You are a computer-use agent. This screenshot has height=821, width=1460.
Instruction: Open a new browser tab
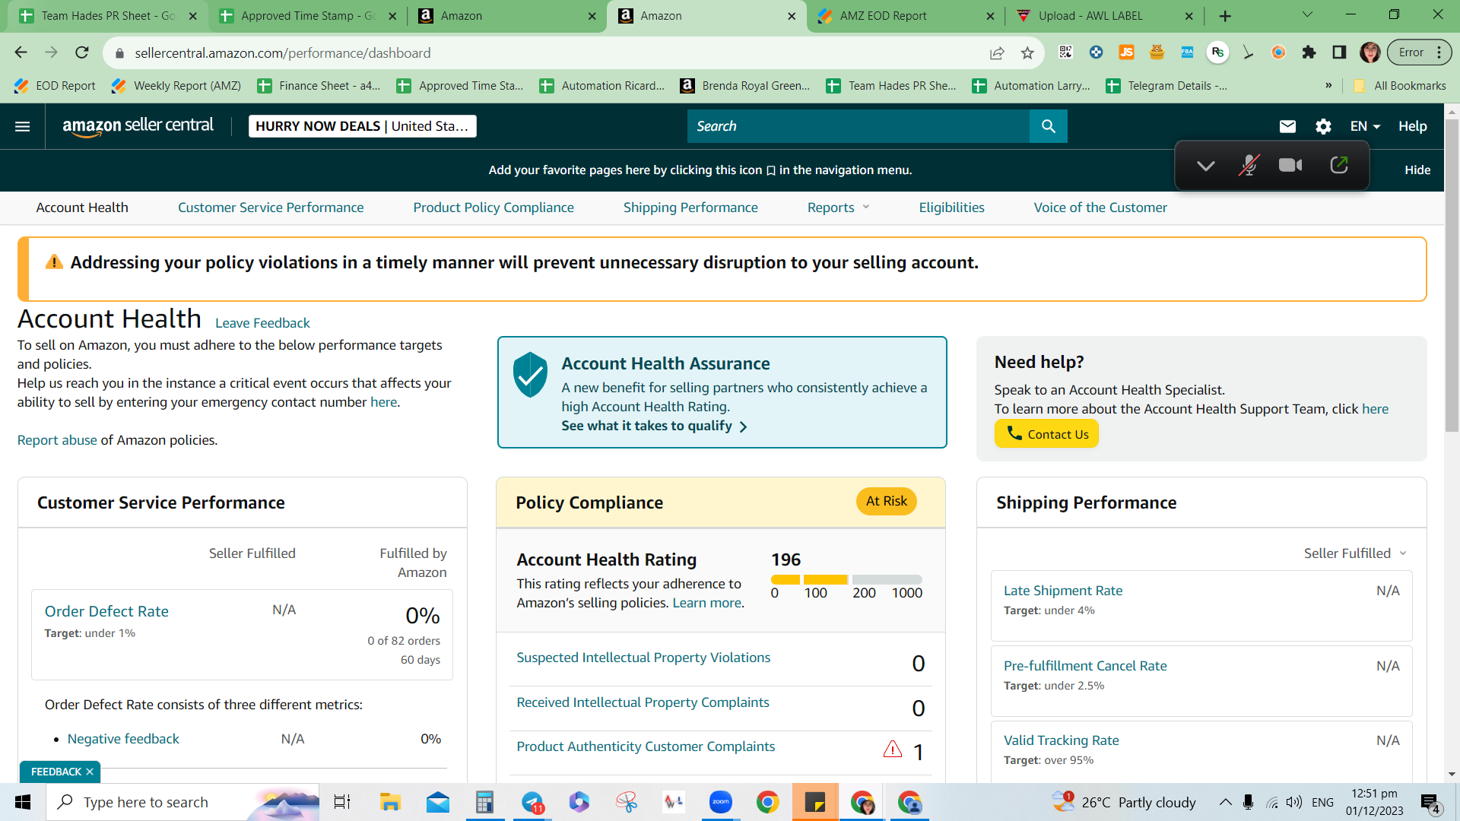[1225, 16]
